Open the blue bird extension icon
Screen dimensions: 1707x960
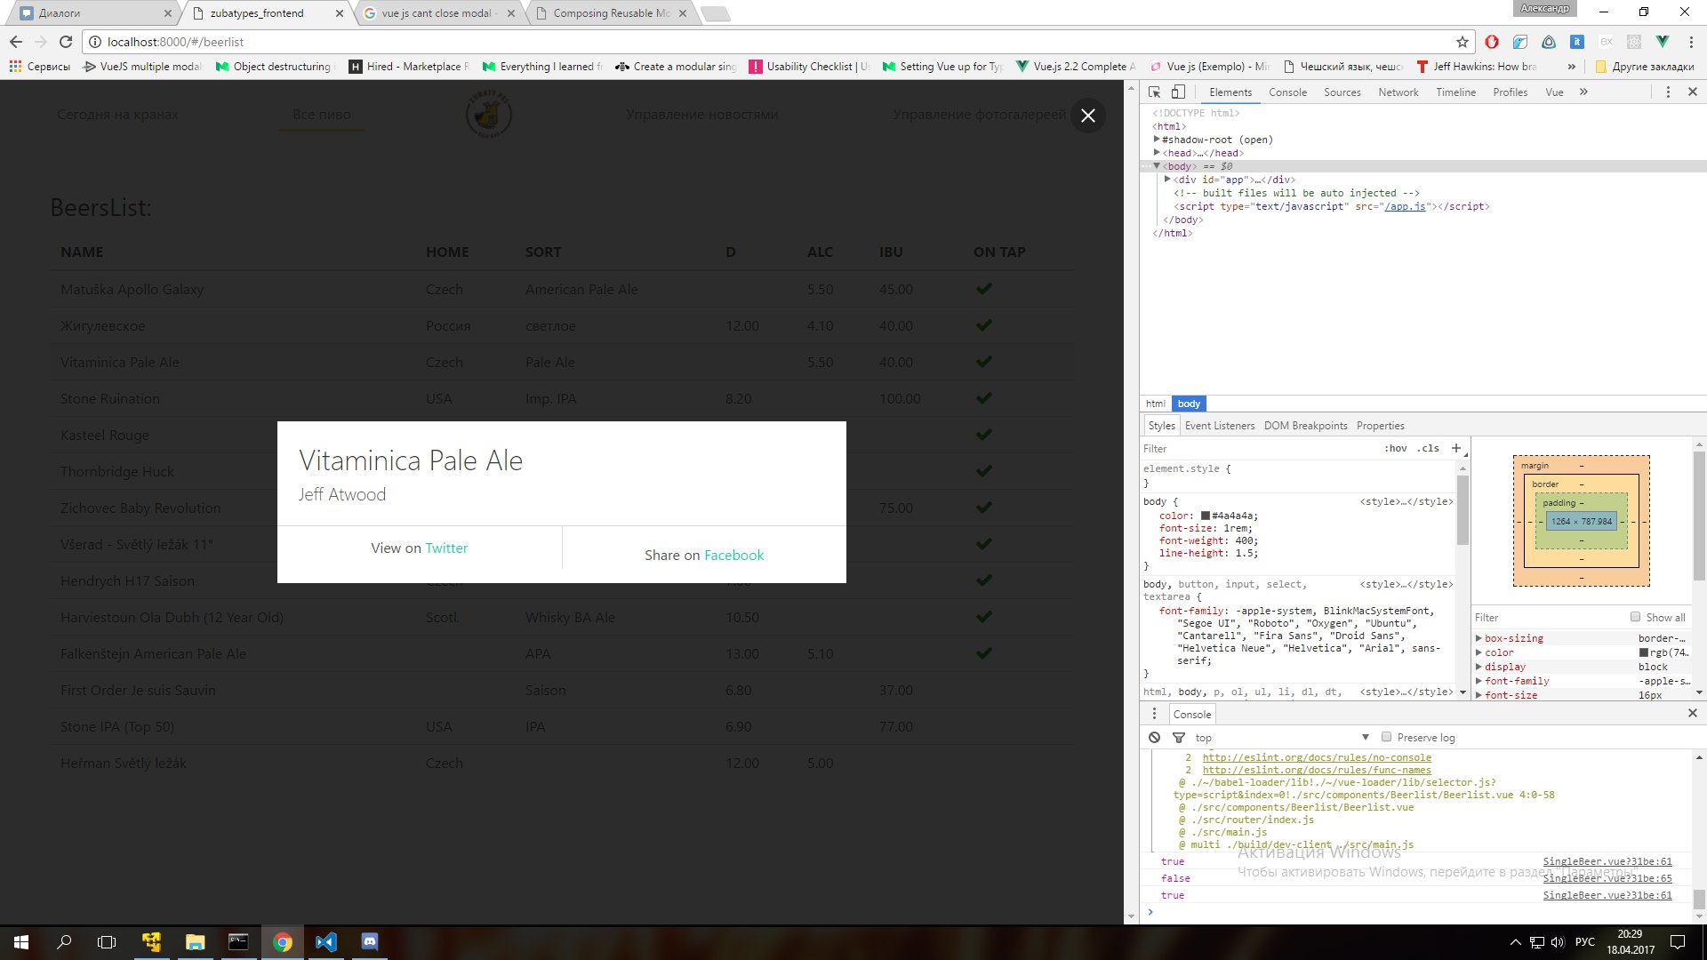click(1520, 42)
